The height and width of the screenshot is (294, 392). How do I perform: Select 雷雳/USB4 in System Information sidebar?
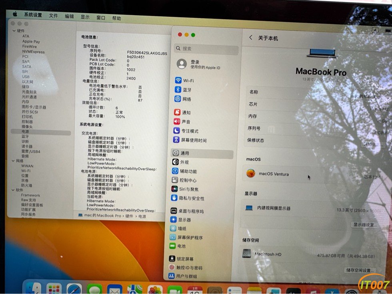coord(30,151)
